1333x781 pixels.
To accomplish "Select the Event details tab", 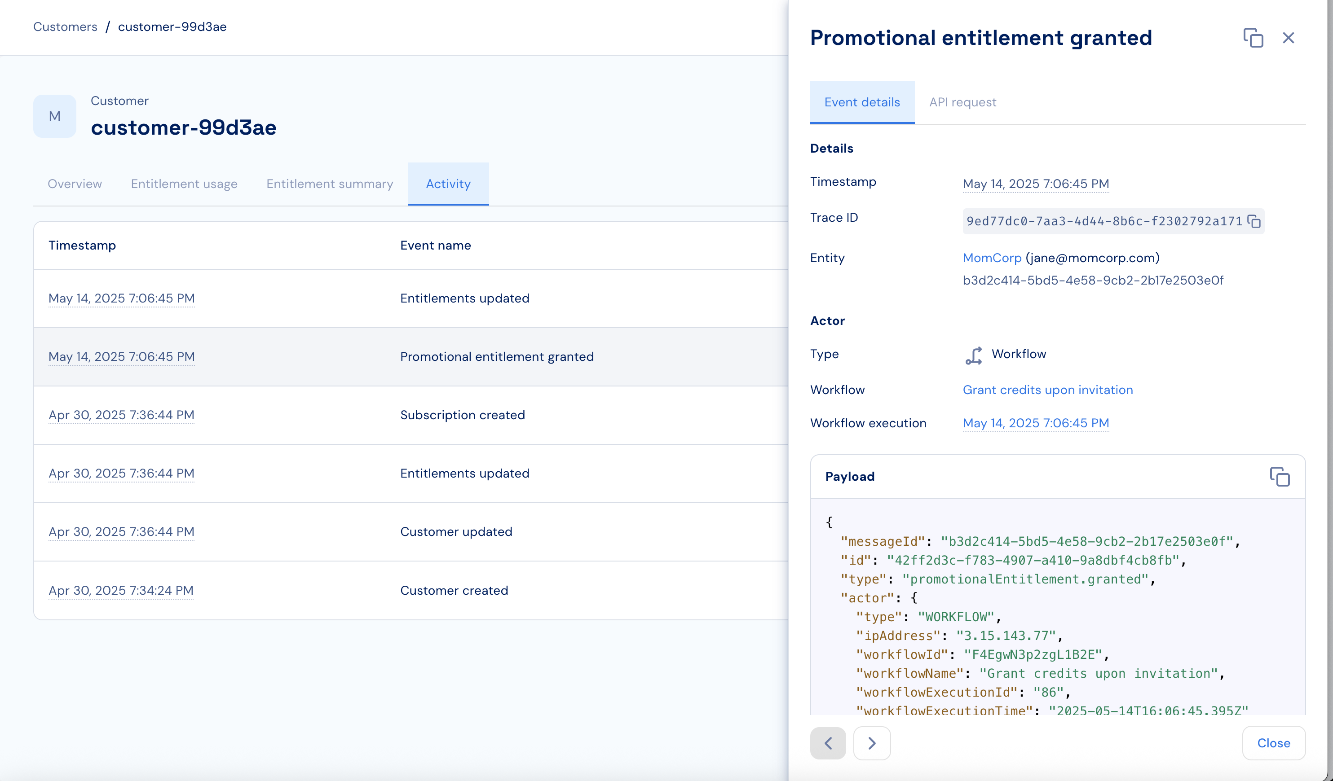I will coord(862,102).
